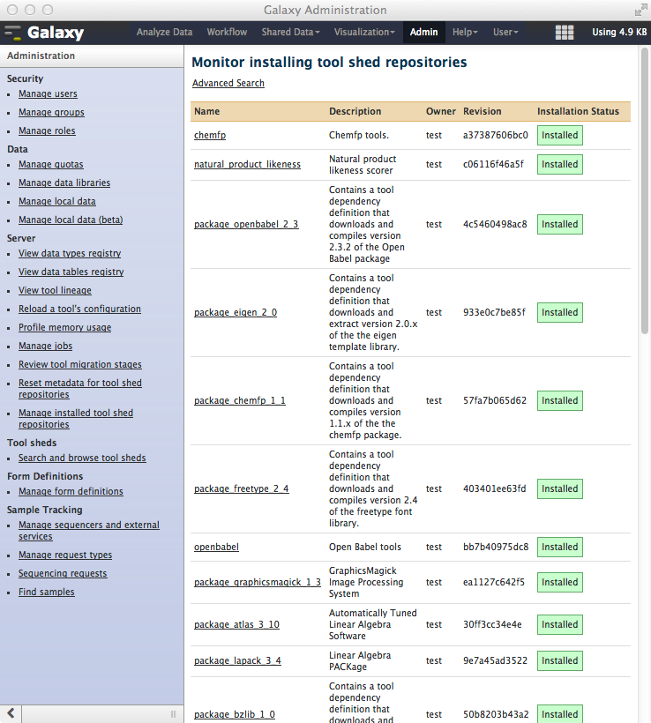Click the Manage local data (beta) link
The width and height of the screenshot is (651, 723).
(x=71, y=220)
